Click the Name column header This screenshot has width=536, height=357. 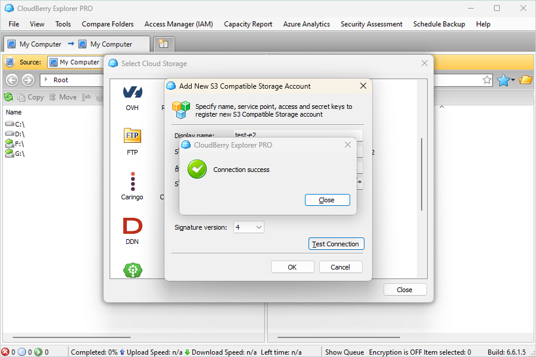(x=14, y=112)
